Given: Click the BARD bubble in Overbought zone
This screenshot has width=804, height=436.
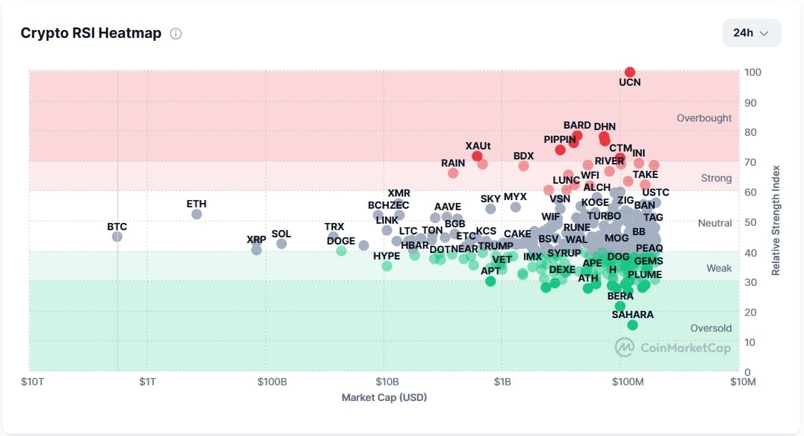Looking at the screenshot, I should (x=577, y=134).
